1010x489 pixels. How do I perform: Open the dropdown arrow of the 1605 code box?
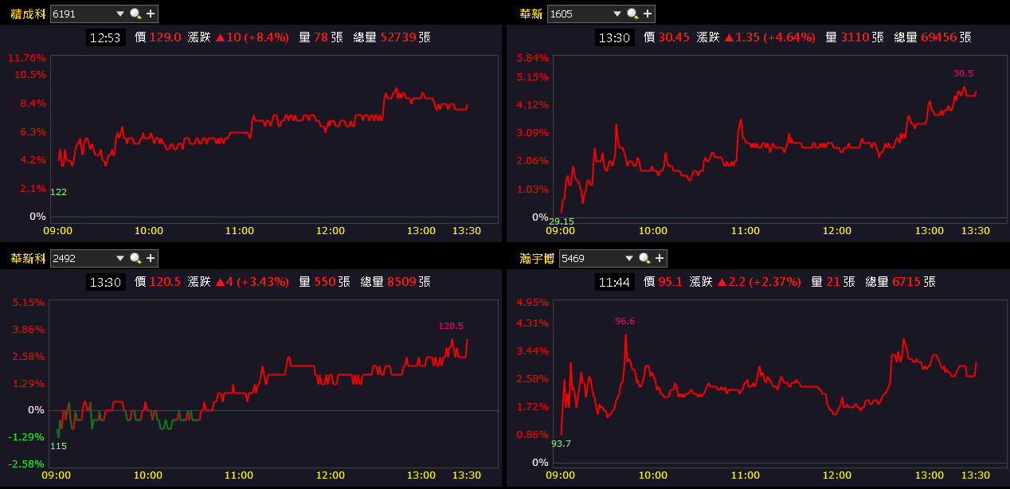tap(617, 14)
